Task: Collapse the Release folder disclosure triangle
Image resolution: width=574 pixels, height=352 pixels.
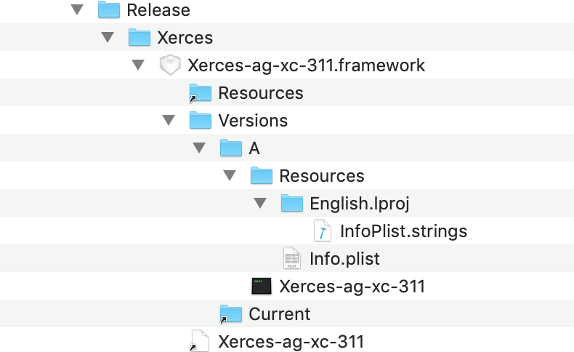Action: point(76,10)
